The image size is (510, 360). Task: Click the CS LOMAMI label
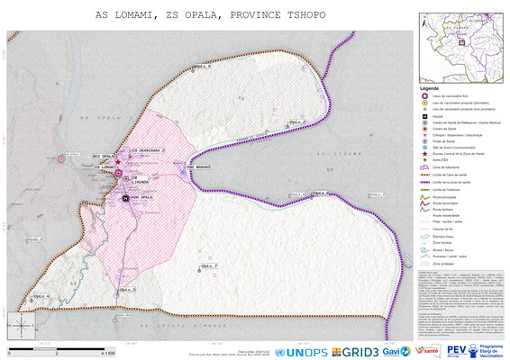pos(105,167)
